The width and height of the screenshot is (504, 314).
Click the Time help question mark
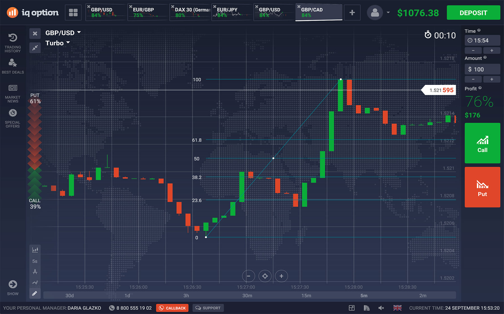click(479, 30)
